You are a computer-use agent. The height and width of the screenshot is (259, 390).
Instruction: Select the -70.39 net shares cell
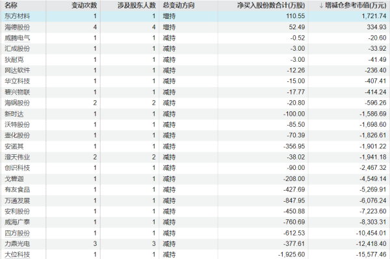tap(296, 135)
